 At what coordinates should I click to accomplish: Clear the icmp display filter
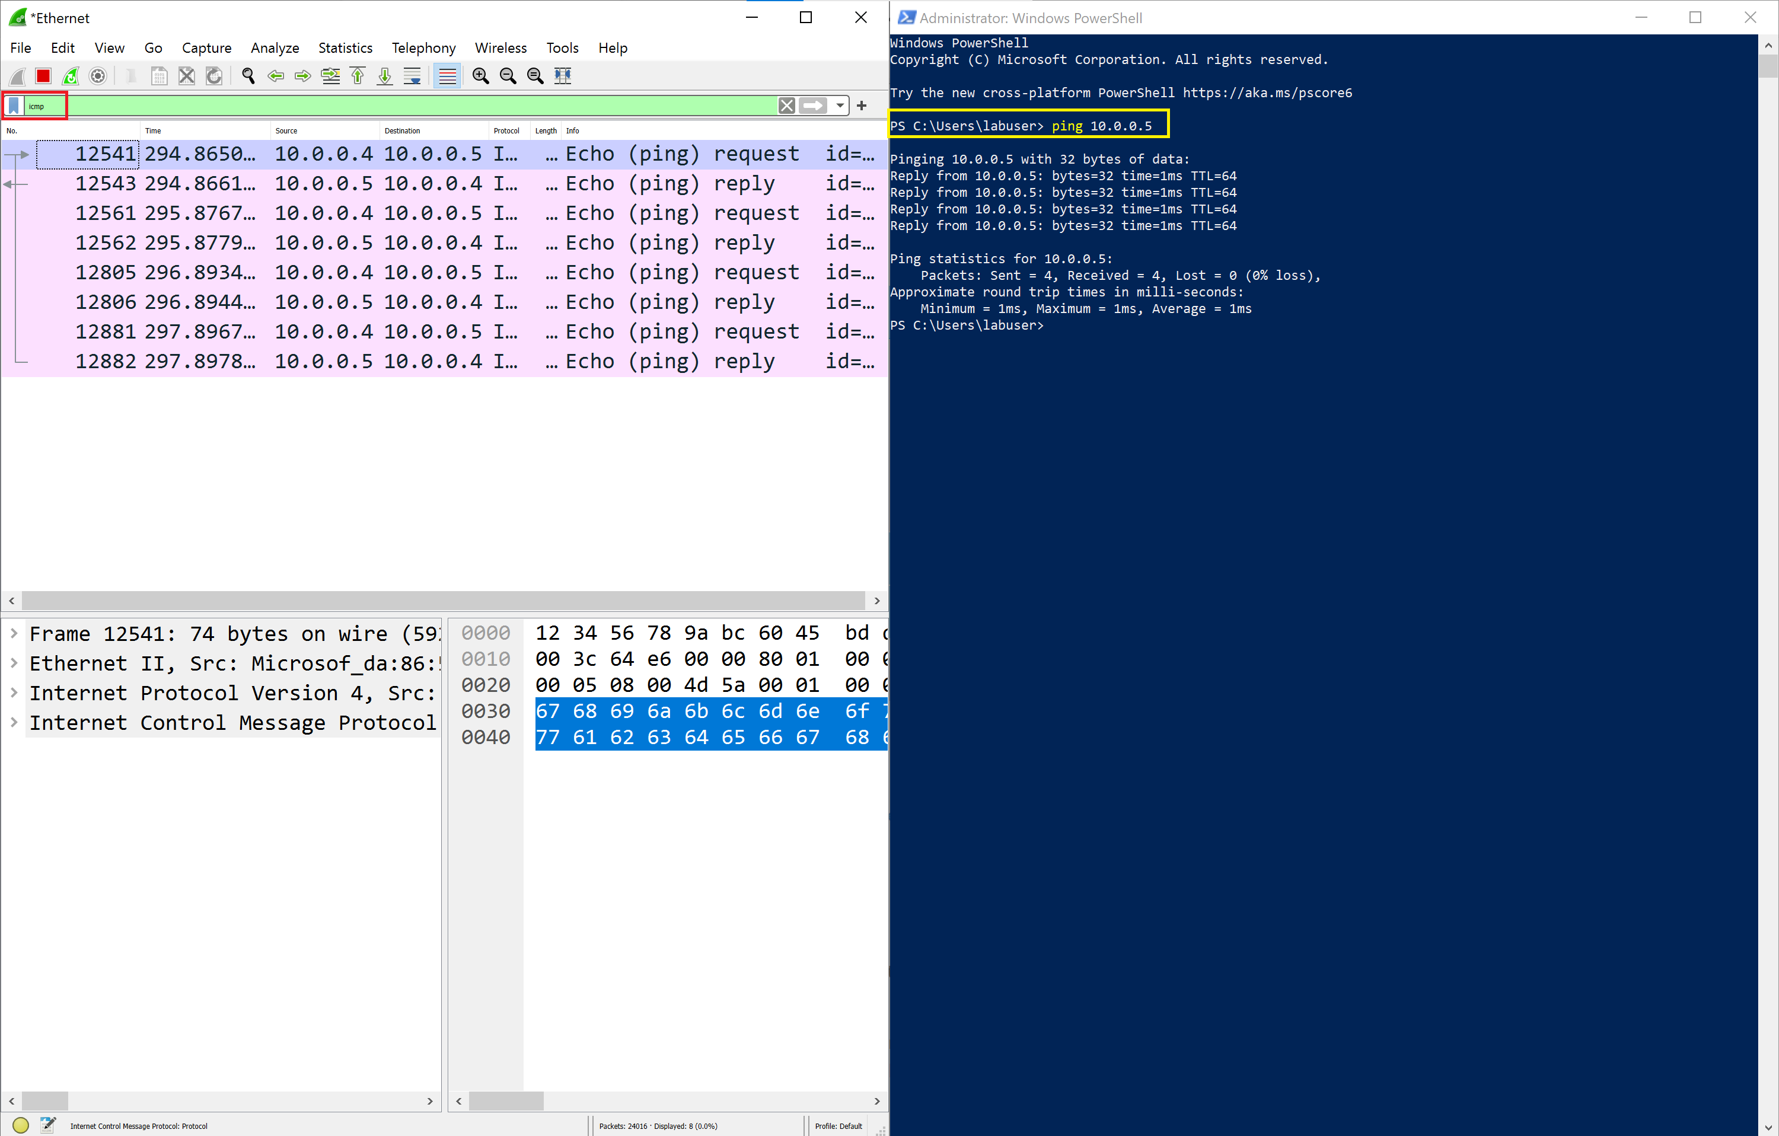[787, 106]
